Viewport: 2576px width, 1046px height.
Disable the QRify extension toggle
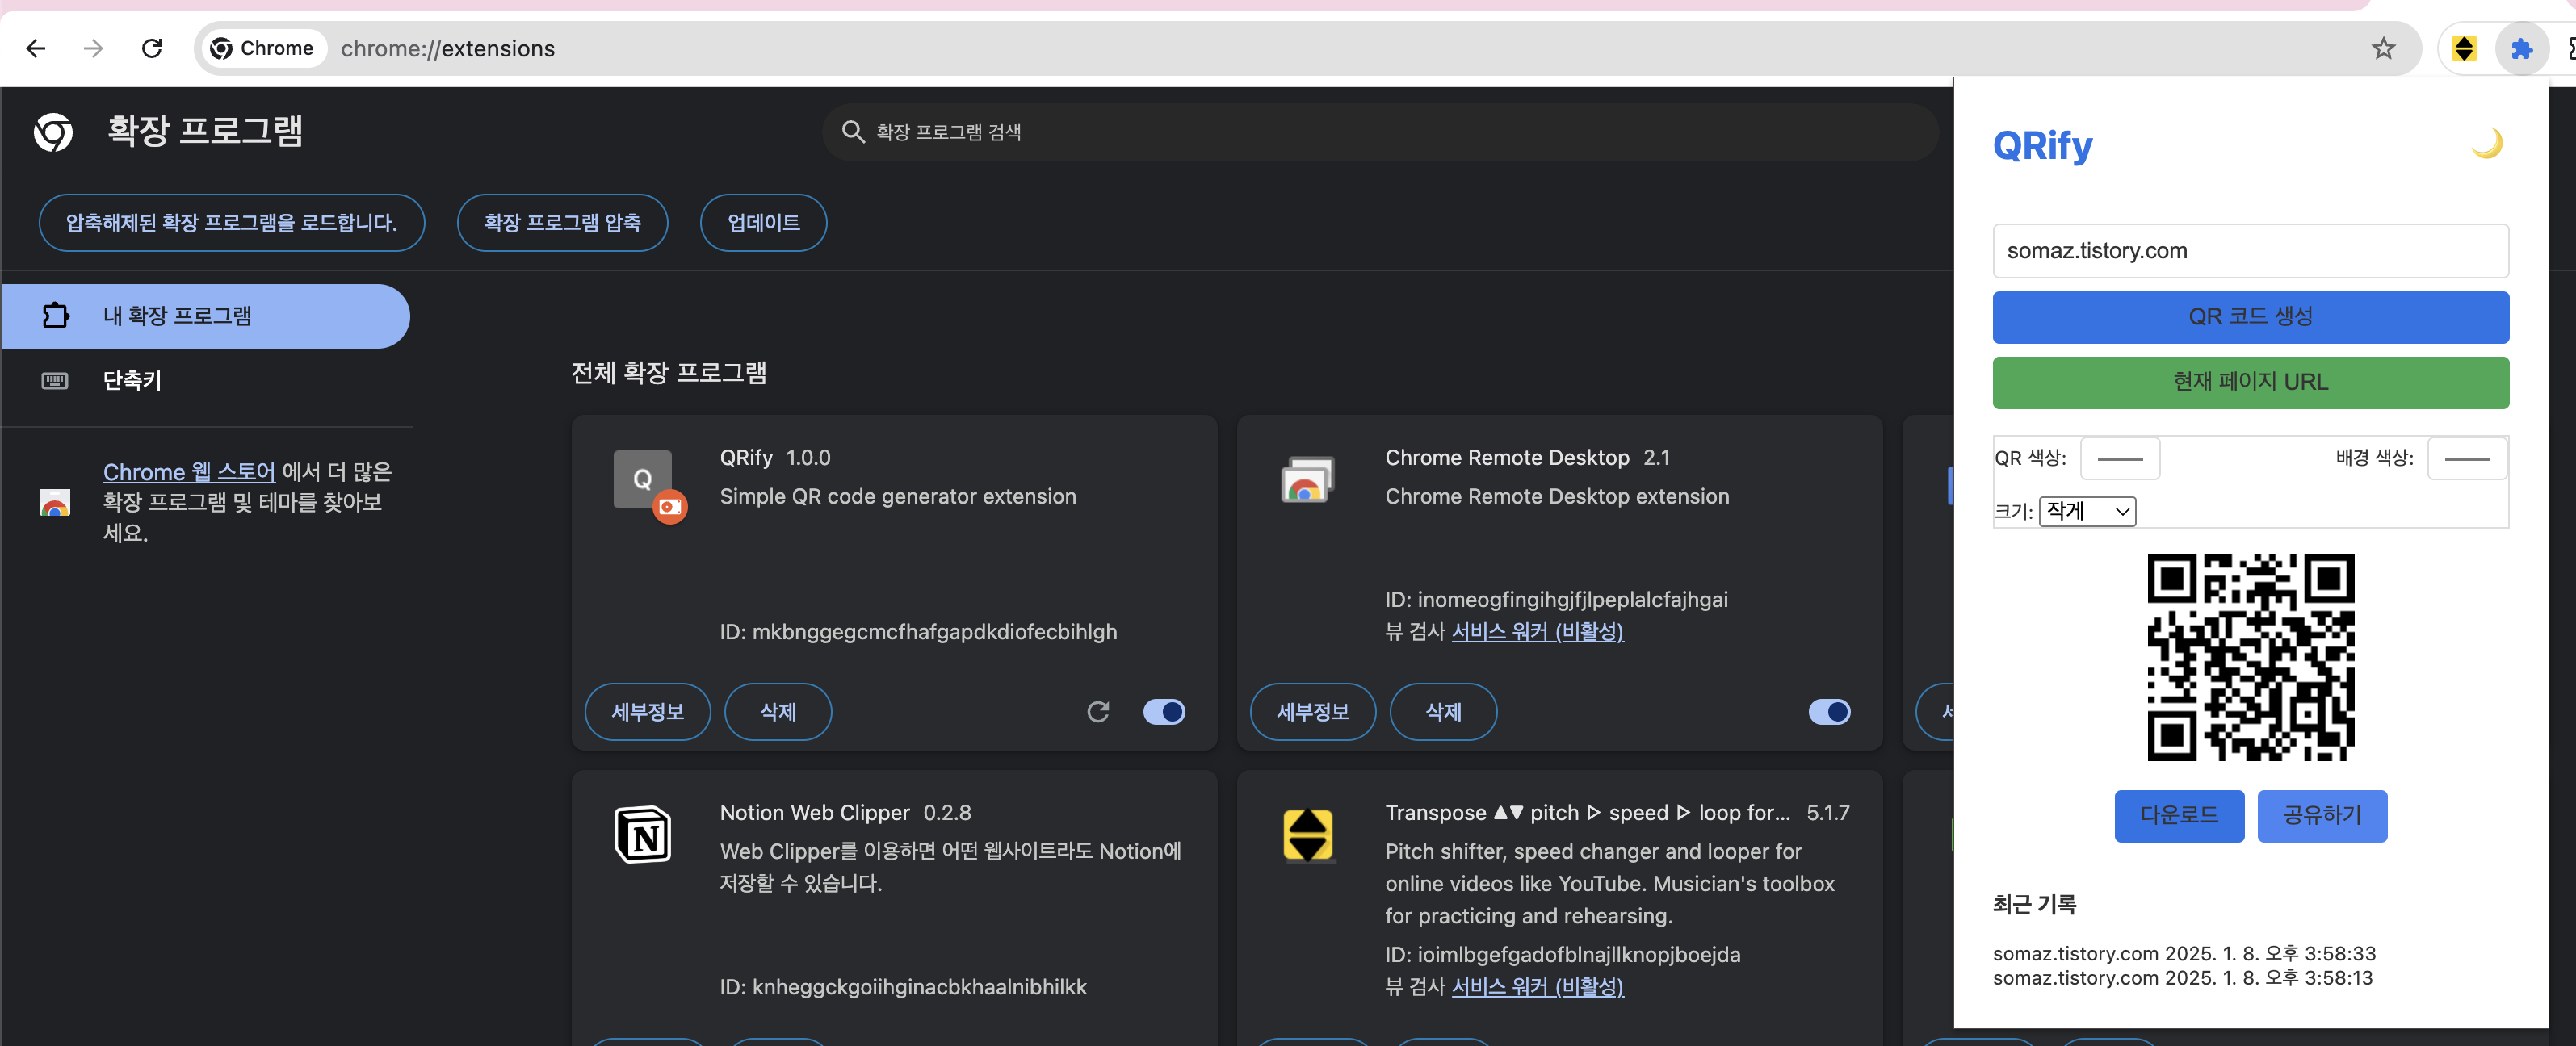1164,711
